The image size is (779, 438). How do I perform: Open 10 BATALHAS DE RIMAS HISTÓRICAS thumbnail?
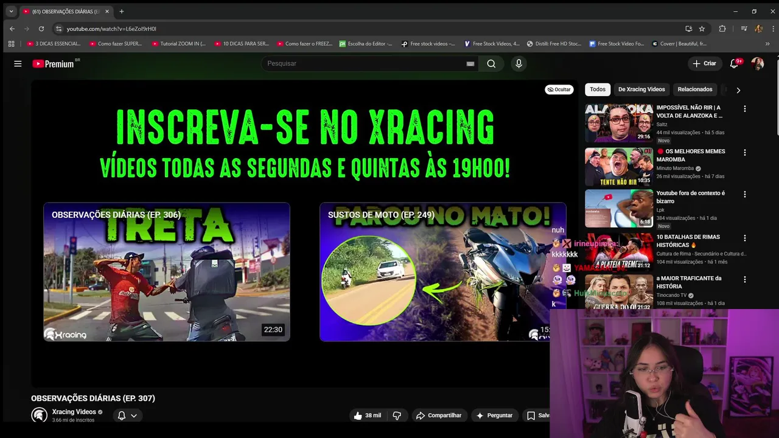(619, 251)
